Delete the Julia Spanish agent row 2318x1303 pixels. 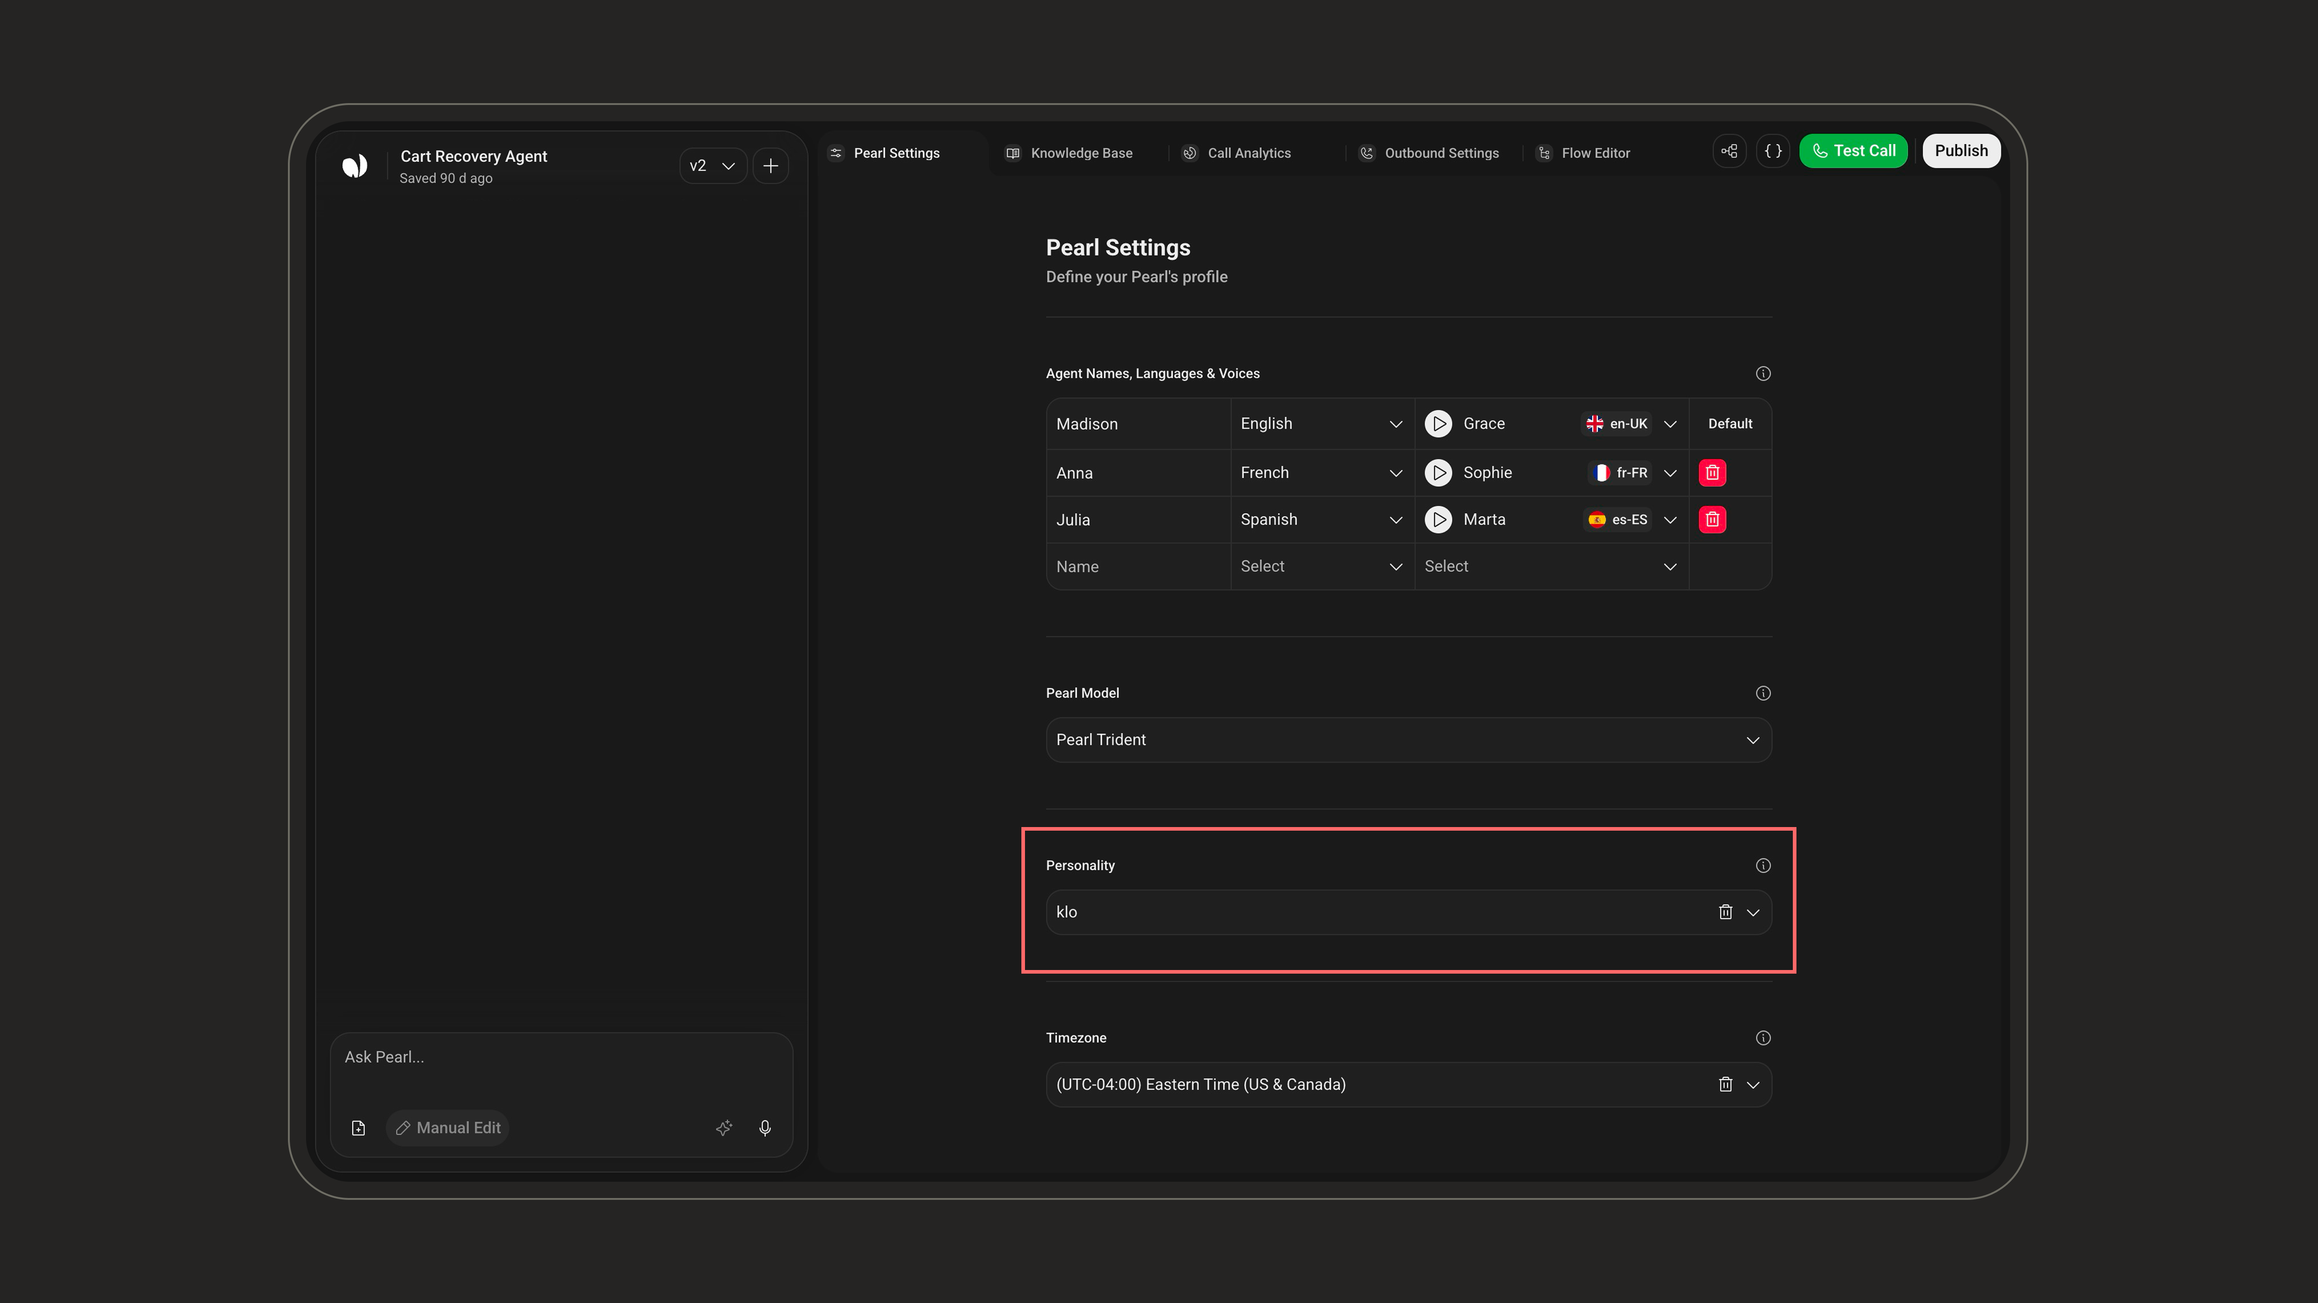1712,520
